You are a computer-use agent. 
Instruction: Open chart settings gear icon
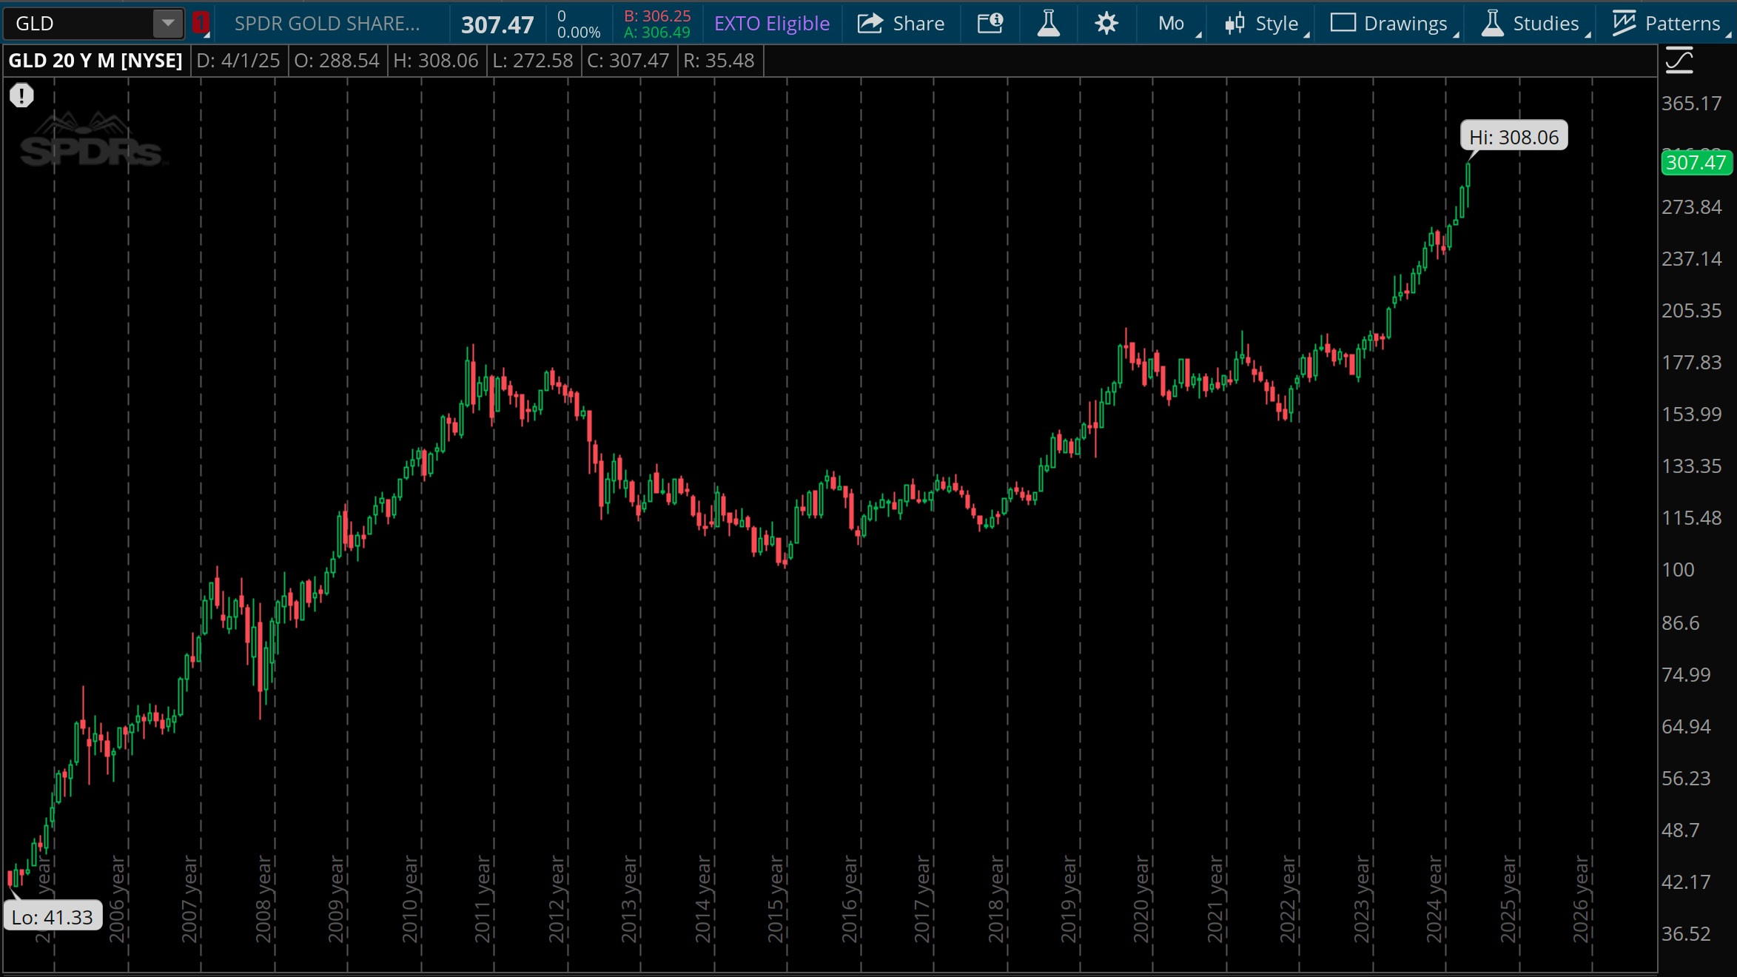tap(1106, 24)
